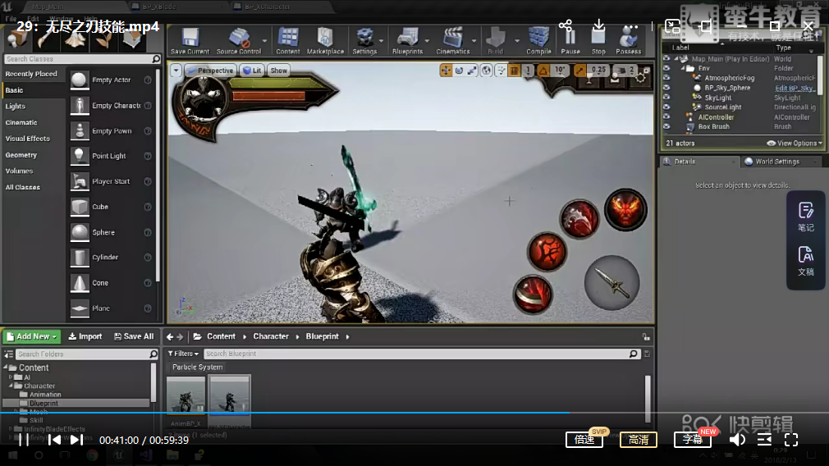Viewport: 829px width, 466px height.
Task: Click the video volume speaker icon
Action: 737,440
